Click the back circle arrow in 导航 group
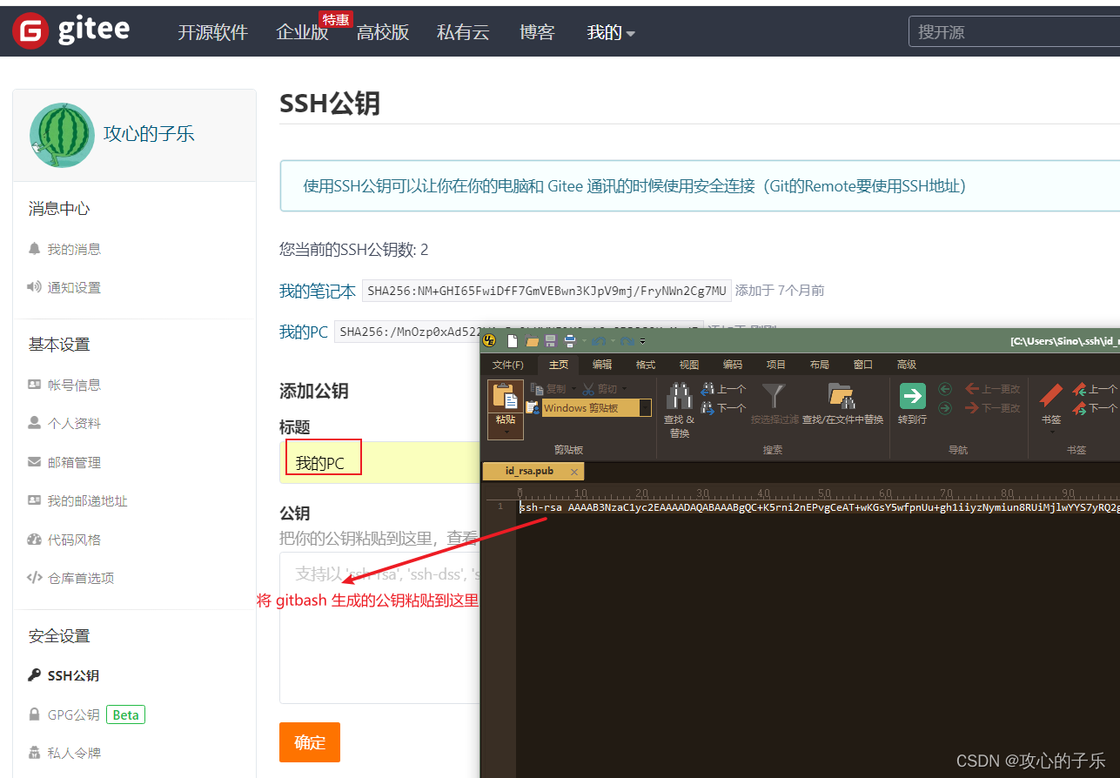 click(x=945, y=389)
